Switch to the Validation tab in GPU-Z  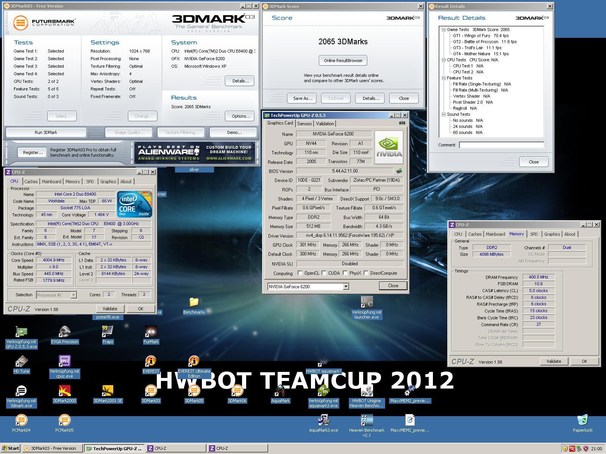tap(325, 124)
